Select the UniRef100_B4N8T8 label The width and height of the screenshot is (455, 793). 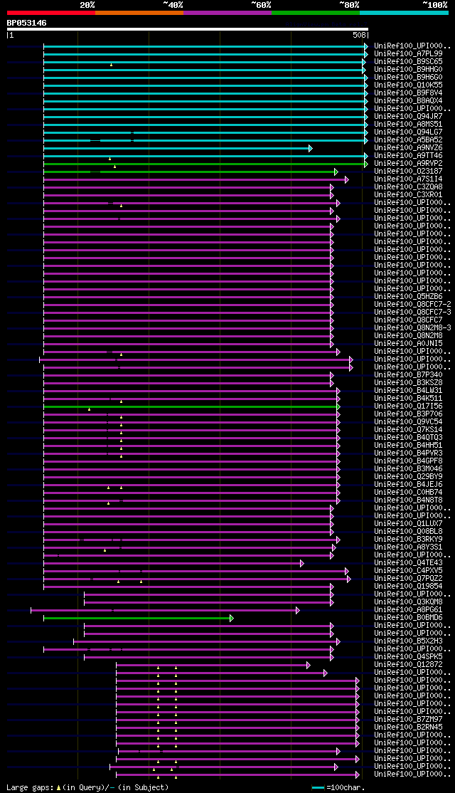coord(408,500)
